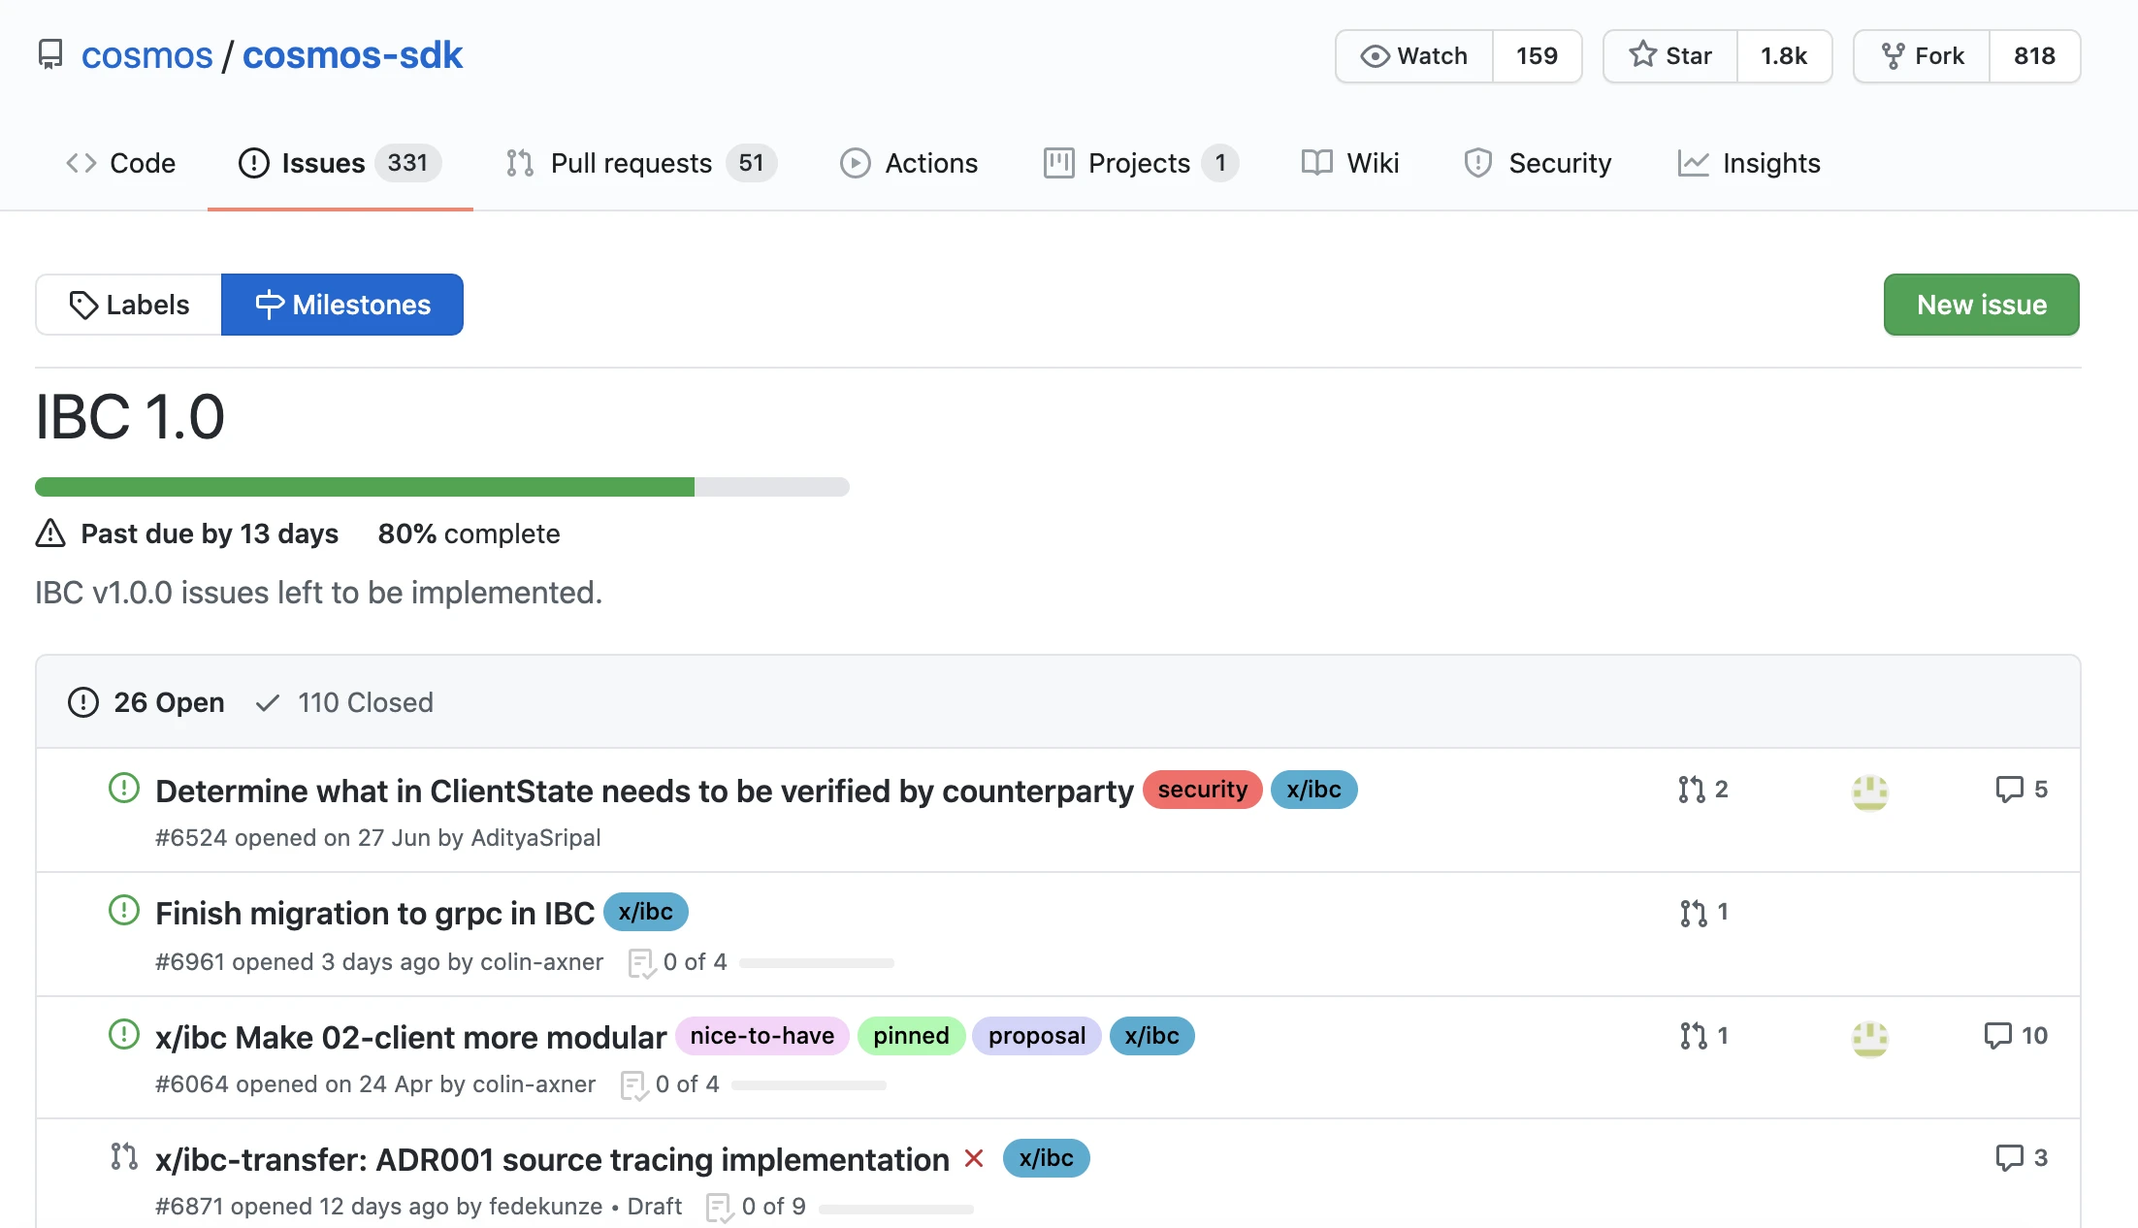Image resolution: width=2138 pixels, height=1228 pixels.
Task: Open the 10 comments on 02-client issue
Action: 2016,1036
